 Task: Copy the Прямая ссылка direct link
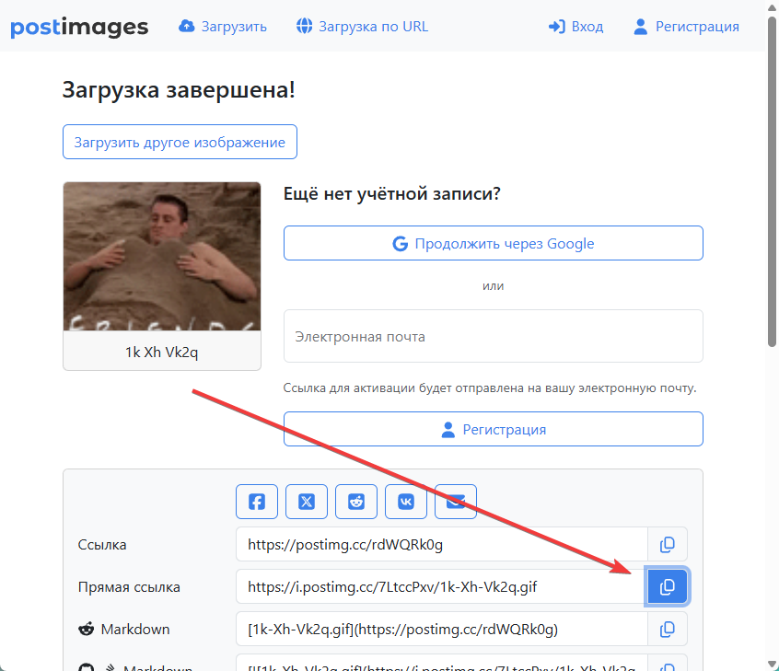tap(668, 586)
